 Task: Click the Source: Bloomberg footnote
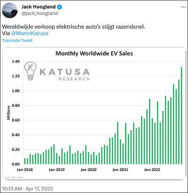click(14, 178)
